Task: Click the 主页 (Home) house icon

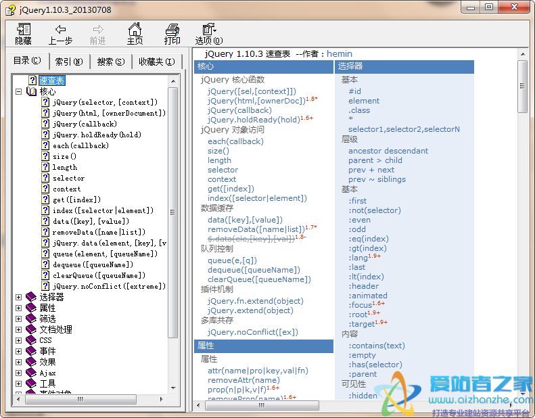Action: tap(135, 29)
